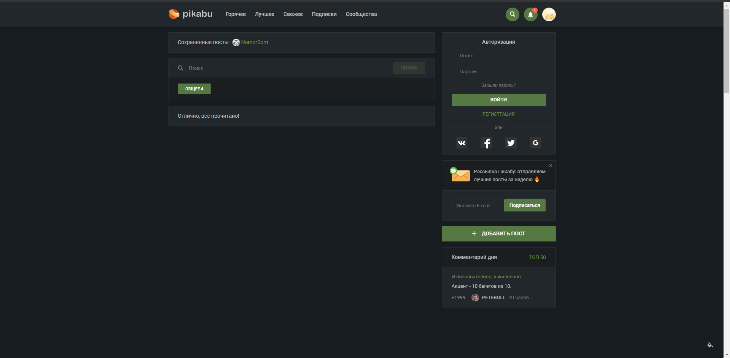730x358 pixels.
Task: Go to the Лучшее section
Action: (x=265, y=14)
